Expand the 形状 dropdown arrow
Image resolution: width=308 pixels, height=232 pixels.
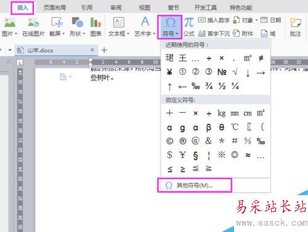pyautogui.click(x=84, y=34)
